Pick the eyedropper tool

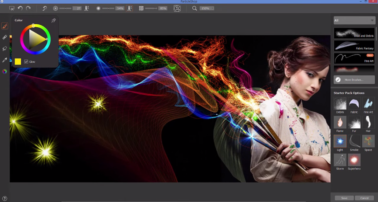click(4, 60)
